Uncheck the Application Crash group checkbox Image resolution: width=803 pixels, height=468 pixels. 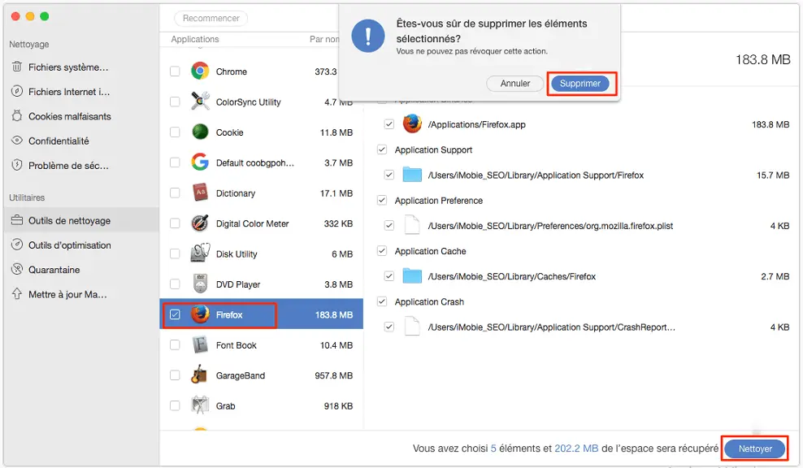pos(381,301)
